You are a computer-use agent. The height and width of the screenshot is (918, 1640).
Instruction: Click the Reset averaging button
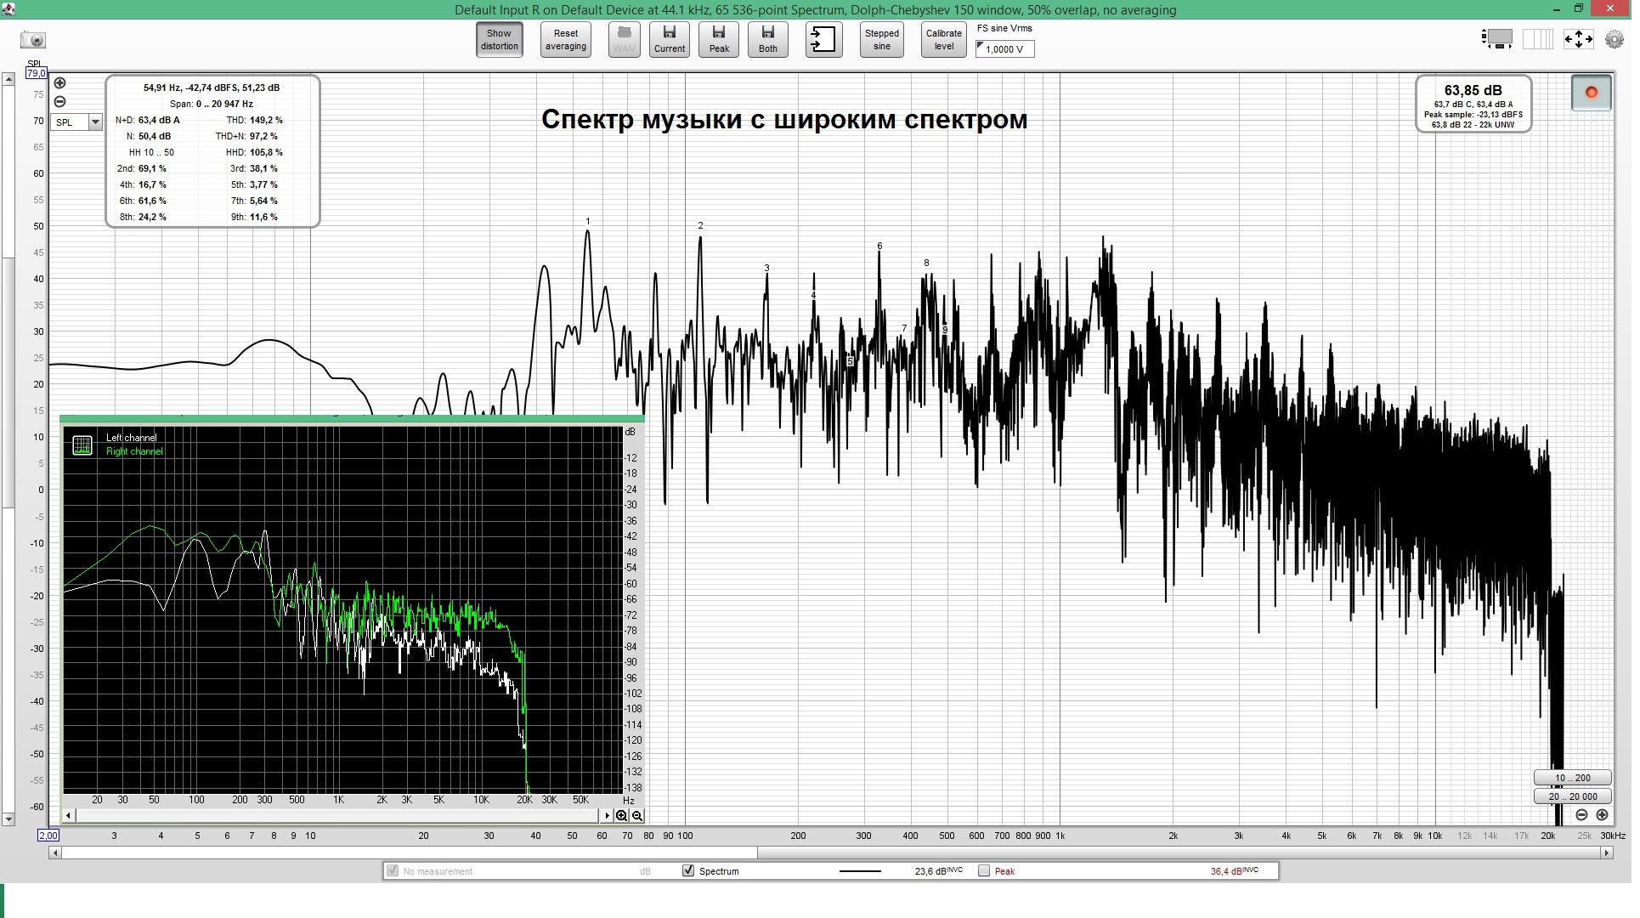point(565,40)
